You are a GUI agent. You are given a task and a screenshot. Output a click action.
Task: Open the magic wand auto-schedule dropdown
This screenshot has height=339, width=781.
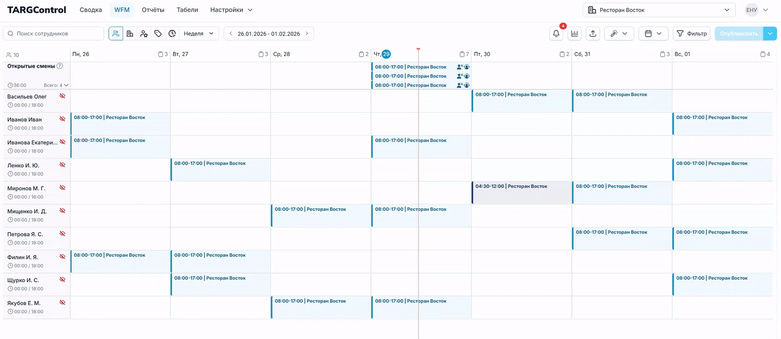pos(619,34)
